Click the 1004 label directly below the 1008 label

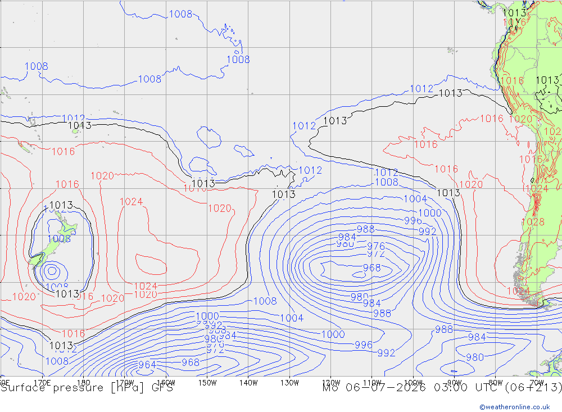pos(292,318)
